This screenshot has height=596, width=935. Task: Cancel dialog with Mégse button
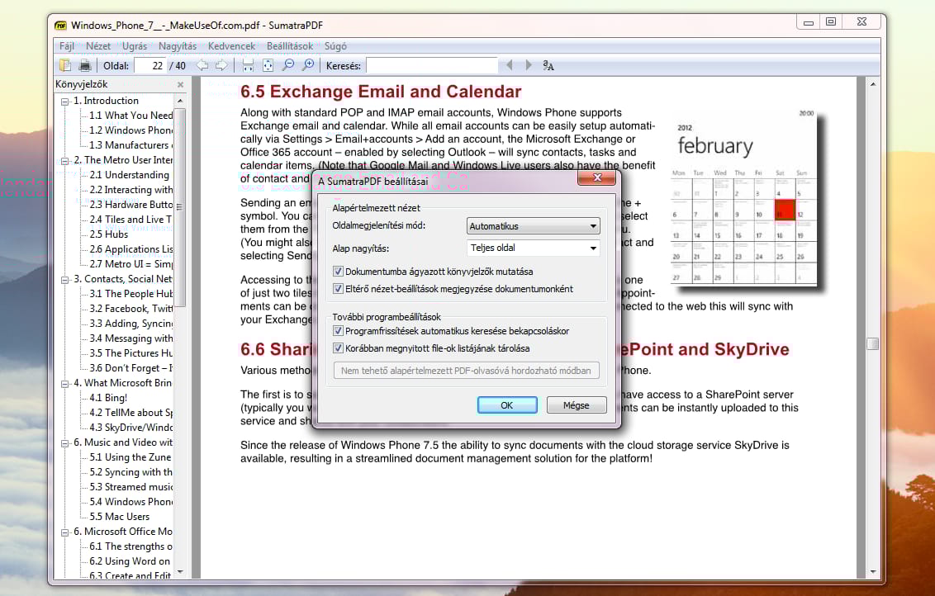pyautogui.click(x=577, y=405)
